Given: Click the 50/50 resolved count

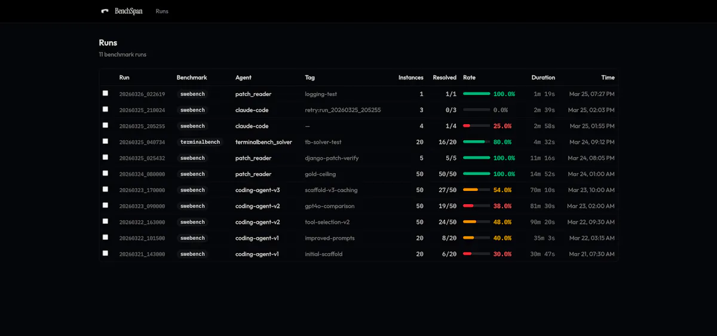Looking at the screenshot, I should click(448, 174).
